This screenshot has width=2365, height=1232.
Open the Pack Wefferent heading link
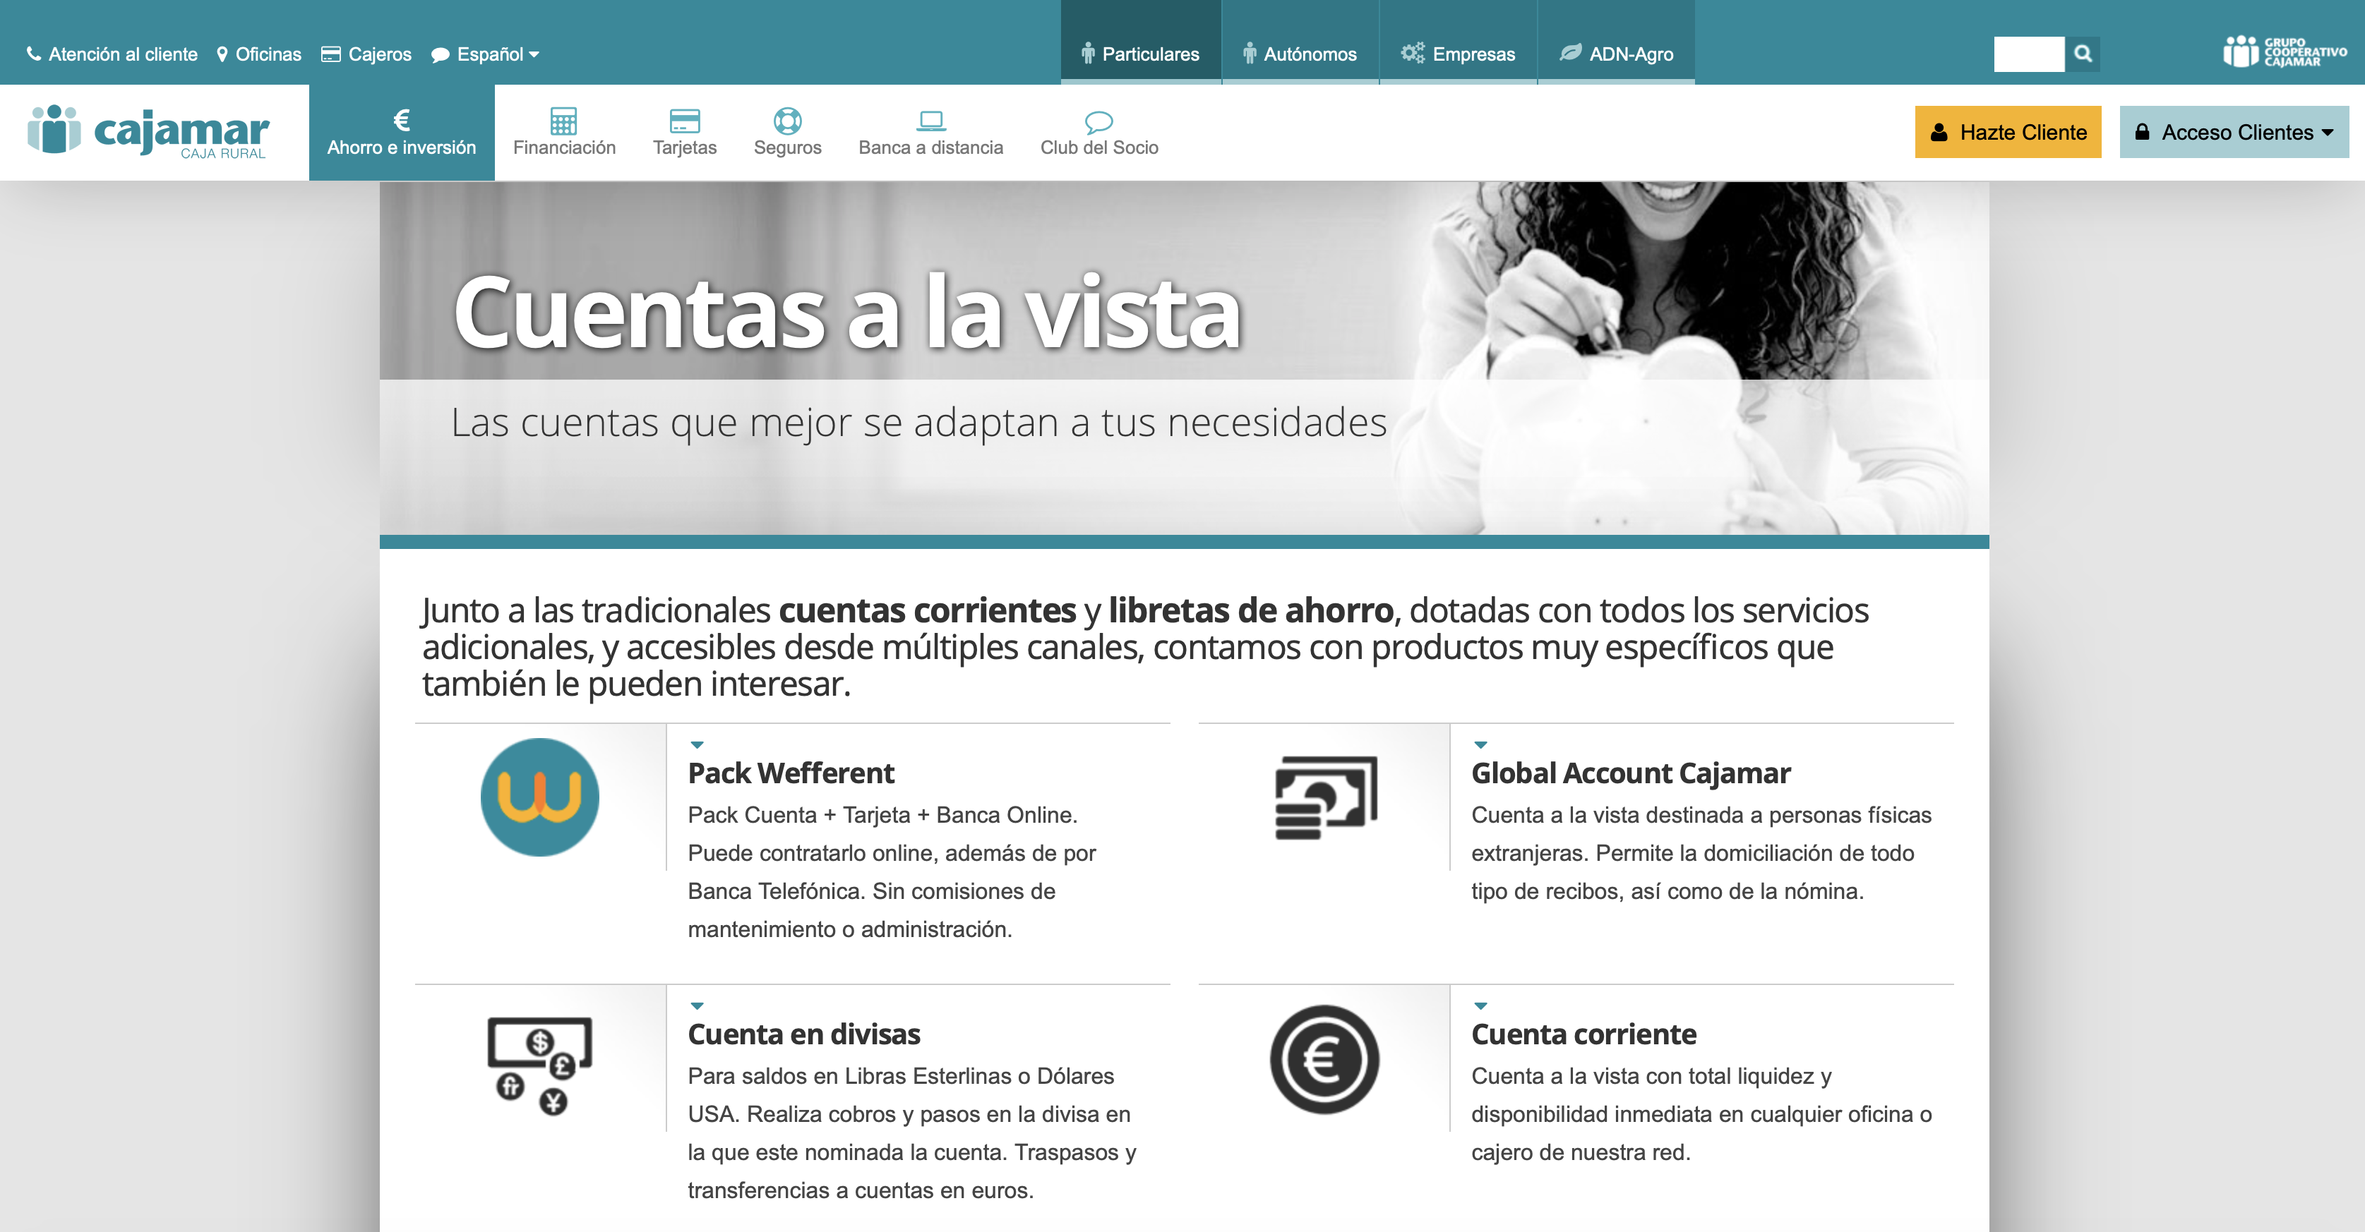coord(791,773)
